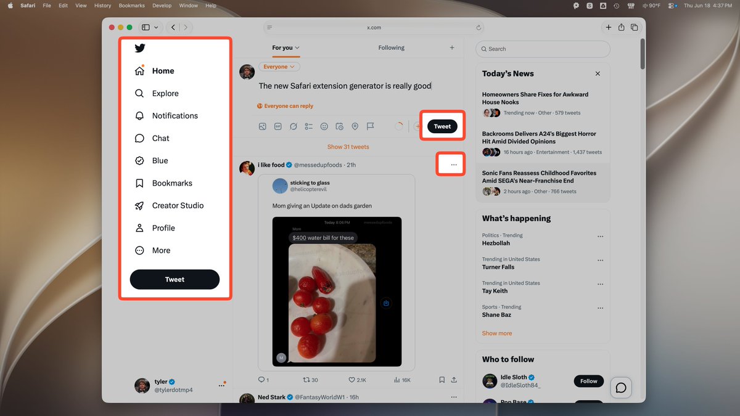Open Notifications in the sidebar
740x416 pixels.
tap(166, 116)
